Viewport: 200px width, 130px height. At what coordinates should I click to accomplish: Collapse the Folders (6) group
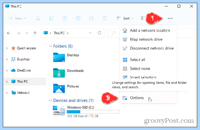(51, 46)
